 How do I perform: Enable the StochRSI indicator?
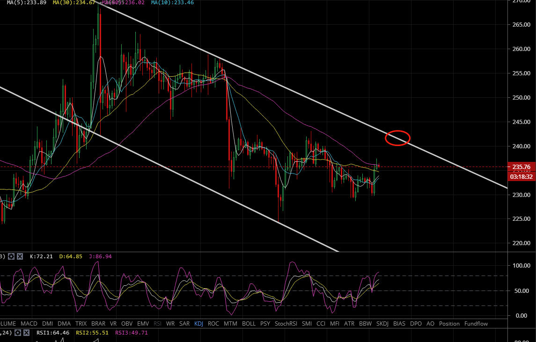[x=286, y=323]
